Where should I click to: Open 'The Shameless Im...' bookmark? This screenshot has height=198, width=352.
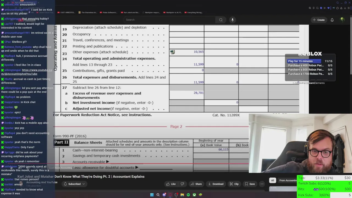point(88,12)
